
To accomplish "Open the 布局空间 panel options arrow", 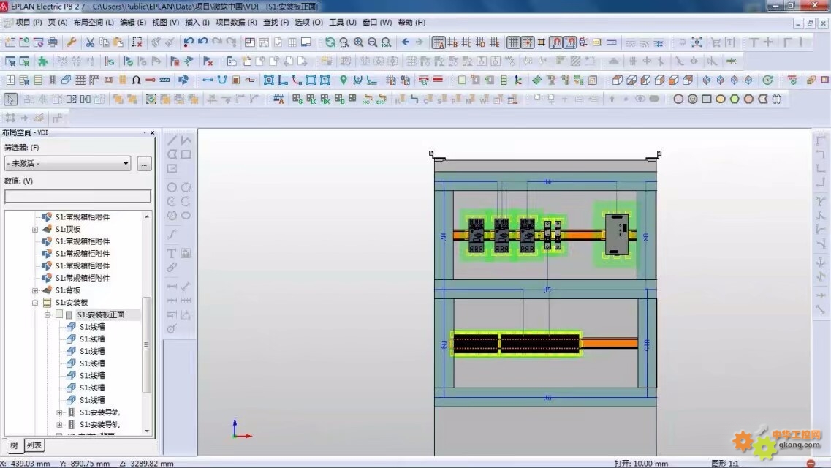I will (x=145, y=132).
